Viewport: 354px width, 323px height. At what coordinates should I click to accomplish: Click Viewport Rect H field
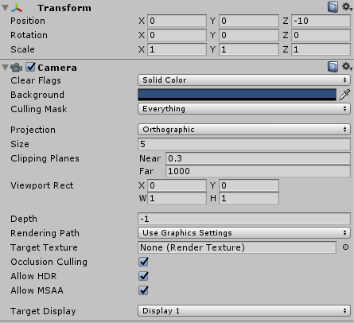(249, 198)
